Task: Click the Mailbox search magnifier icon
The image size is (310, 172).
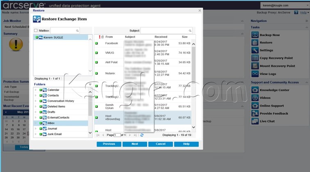Action: pos(77,31)
